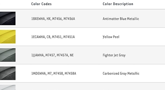
Task: Click the M7456A code in first row
Action: (x=69, y=19)
